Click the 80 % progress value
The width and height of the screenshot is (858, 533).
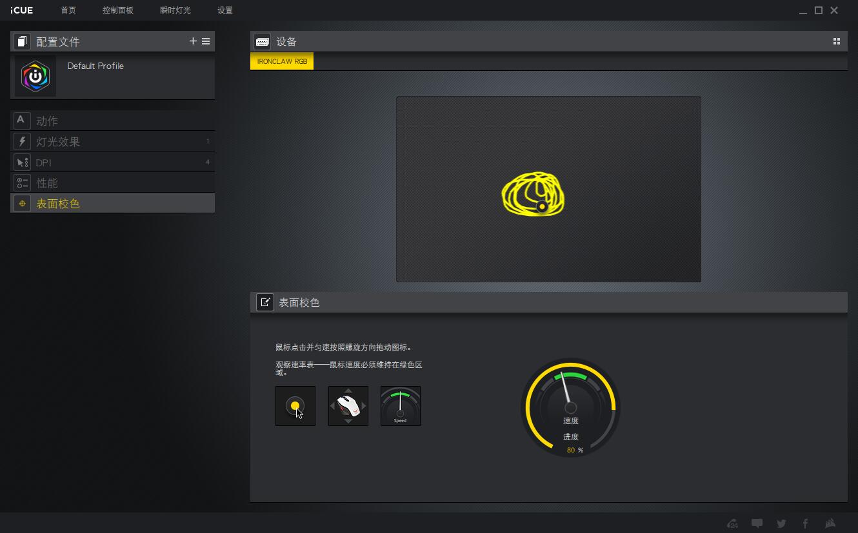(x=575, y=450)
